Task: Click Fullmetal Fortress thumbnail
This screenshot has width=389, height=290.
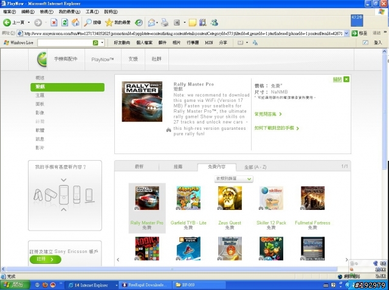Action: (x=312, y=198)
